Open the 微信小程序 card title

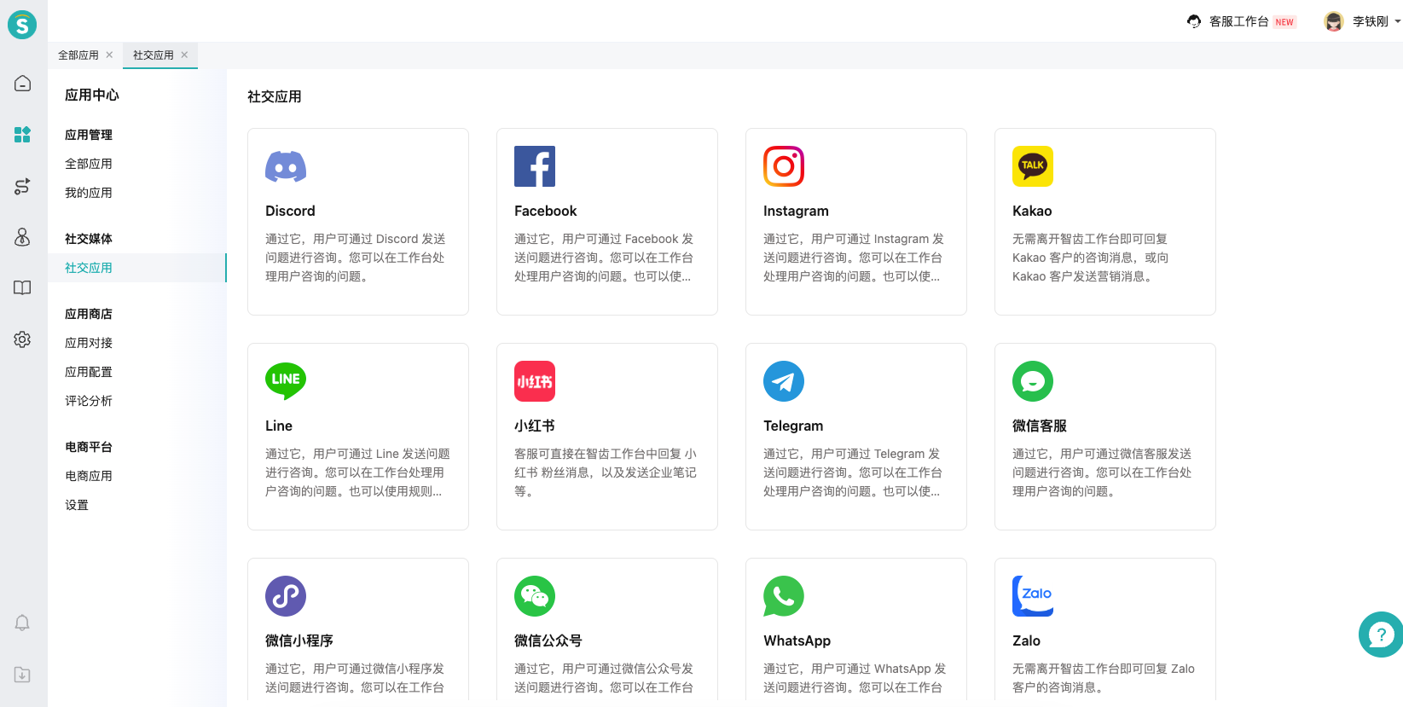(x=299, y=640)
